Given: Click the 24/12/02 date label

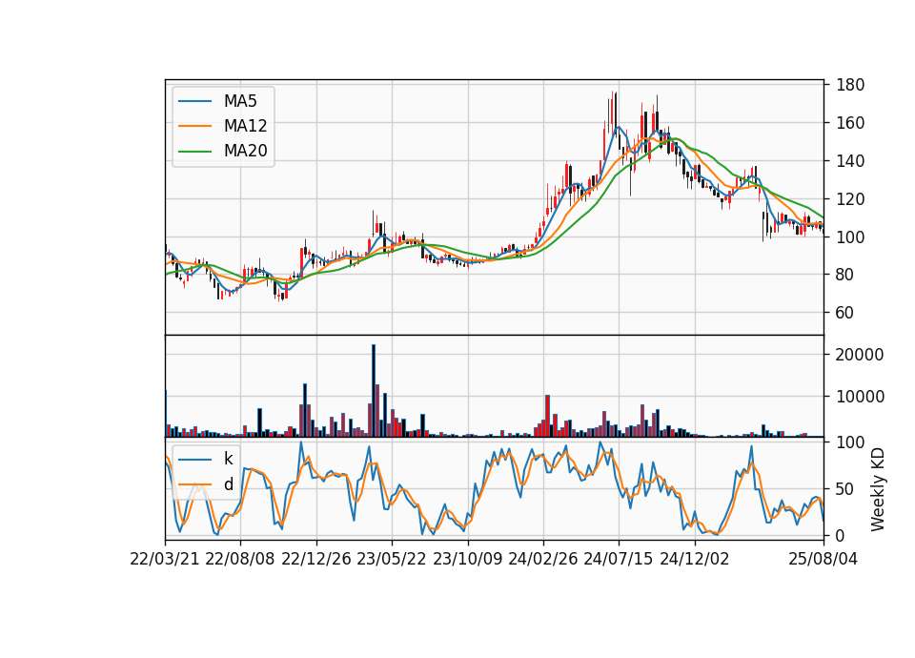Looking at the screenshot, I should pyautogui.click(x=695, y=559).
